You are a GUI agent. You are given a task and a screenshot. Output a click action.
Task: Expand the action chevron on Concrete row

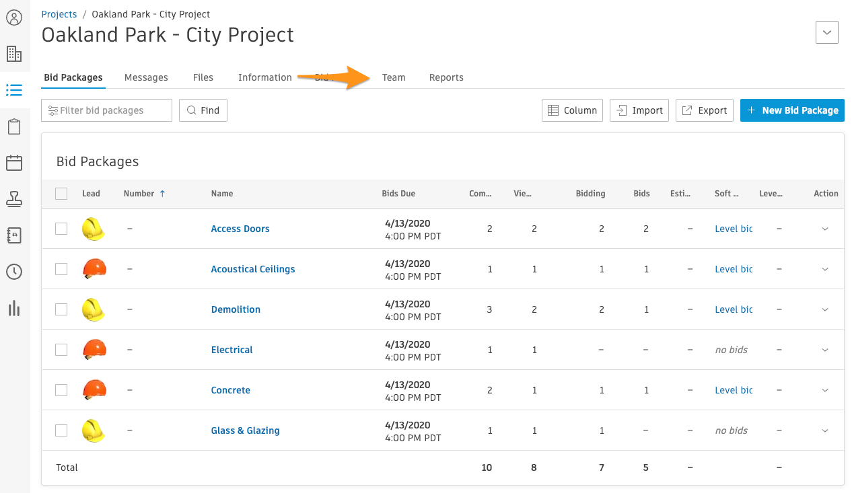click(x=825, y=390)
